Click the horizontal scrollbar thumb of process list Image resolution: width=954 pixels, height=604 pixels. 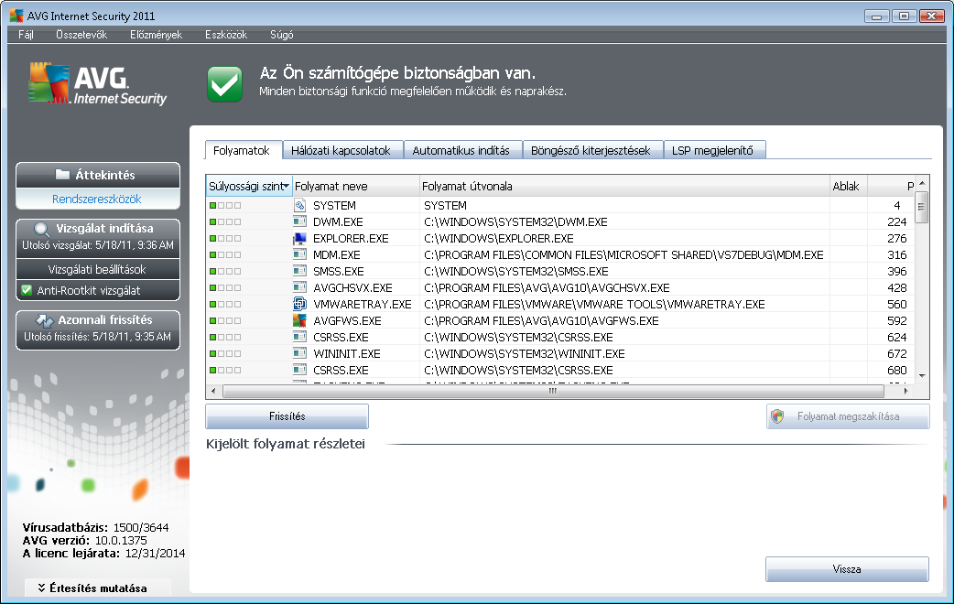click(x=553, y=391)
